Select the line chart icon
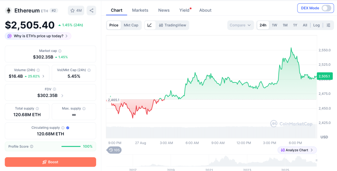This screenshot has height=171, width=337. 150,25
